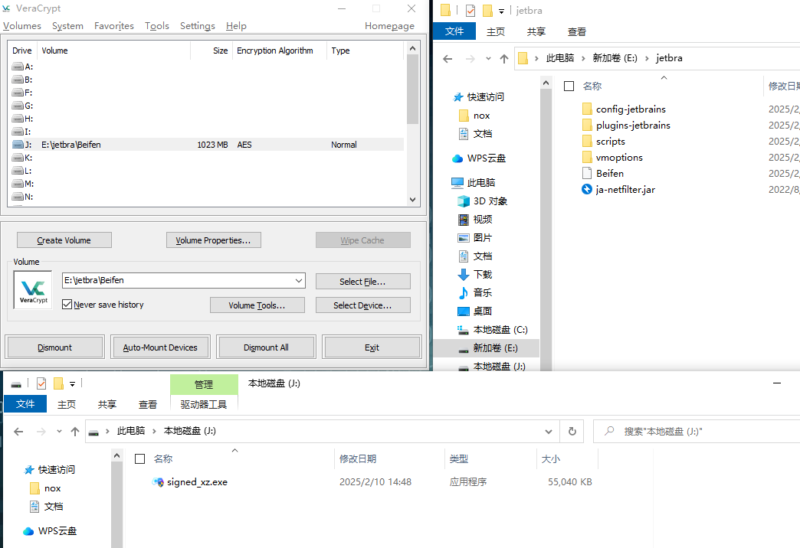Viewport: 800px width, 548px height.
Task: Select drive G: in VeraCrypt drive list
Action: coord(22,106)
